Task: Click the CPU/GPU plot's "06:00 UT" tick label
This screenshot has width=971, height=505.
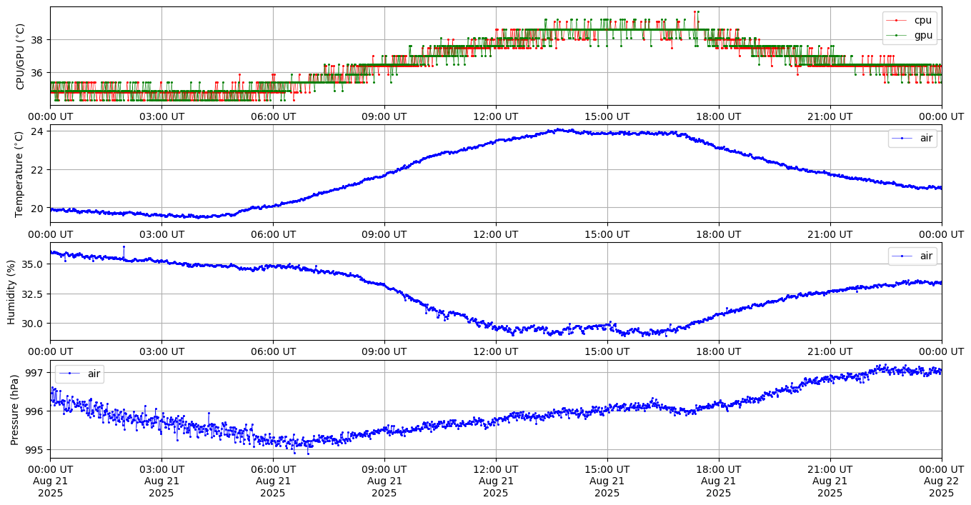Action: coord(273,116)
